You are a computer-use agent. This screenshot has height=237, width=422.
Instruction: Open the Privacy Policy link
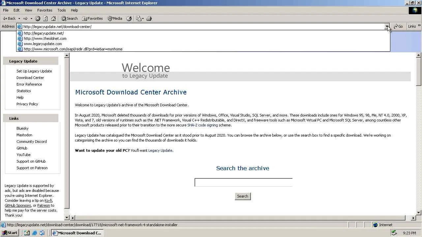pos(27,104)
